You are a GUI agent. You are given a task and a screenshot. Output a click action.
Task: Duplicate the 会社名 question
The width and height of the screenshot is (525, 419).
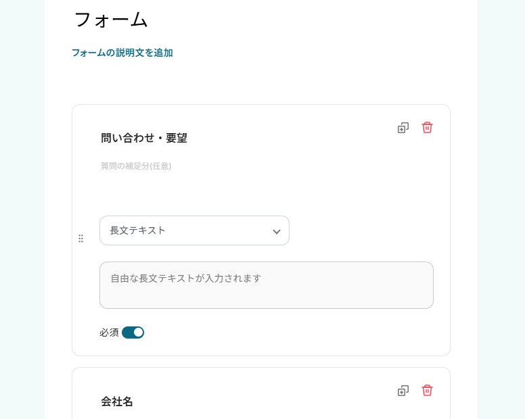tap(403, 391)
